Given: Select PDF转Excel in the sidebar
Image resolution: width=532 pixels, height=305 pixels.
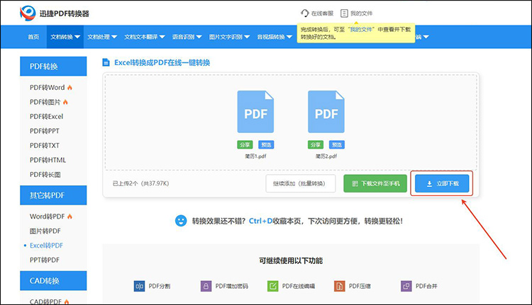Looking at the screenshot, I should tap(47, 117).
